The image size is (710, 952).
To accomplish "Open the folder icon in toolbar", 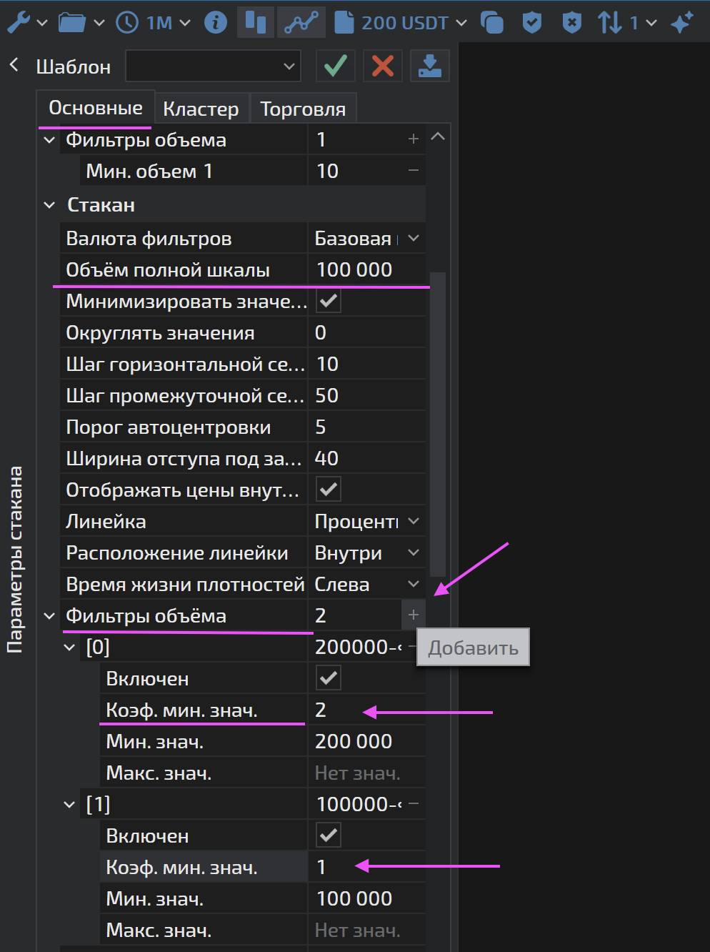I will (x=72, y=23).
